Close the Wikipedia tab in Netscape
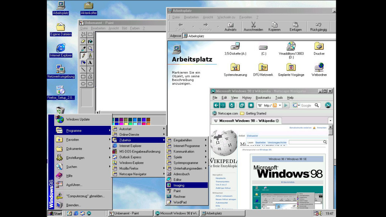Screen dimensions: 386x217 pos(277,121)
